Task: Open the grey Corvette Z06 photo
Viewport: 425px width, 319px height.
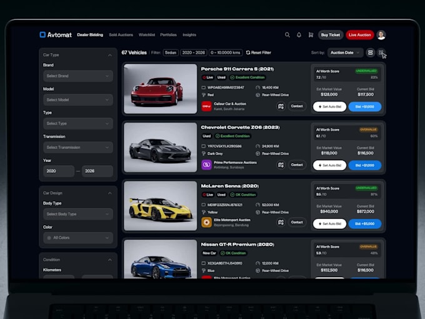Action: (161, 147)
